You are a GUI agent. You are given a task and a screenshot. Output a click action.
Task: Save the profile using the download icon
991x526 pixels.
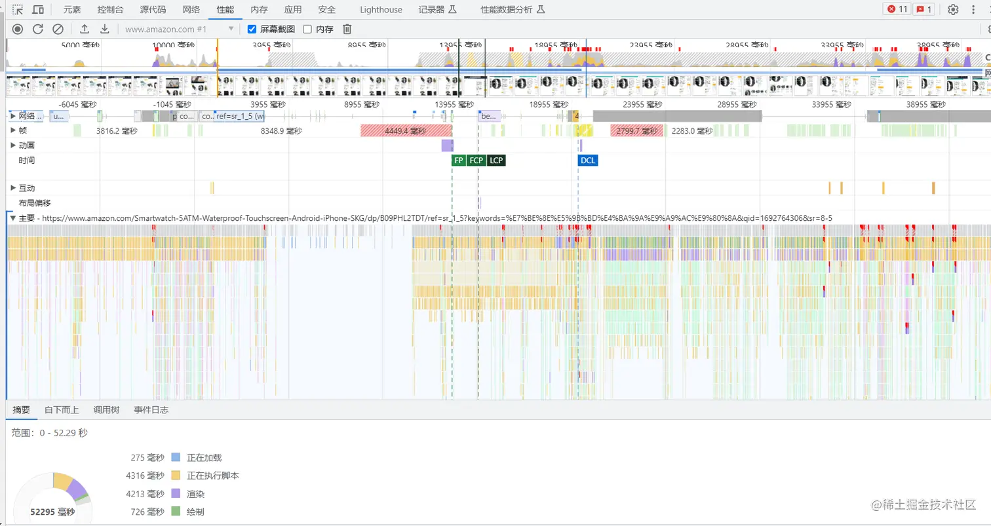[104, 29]
